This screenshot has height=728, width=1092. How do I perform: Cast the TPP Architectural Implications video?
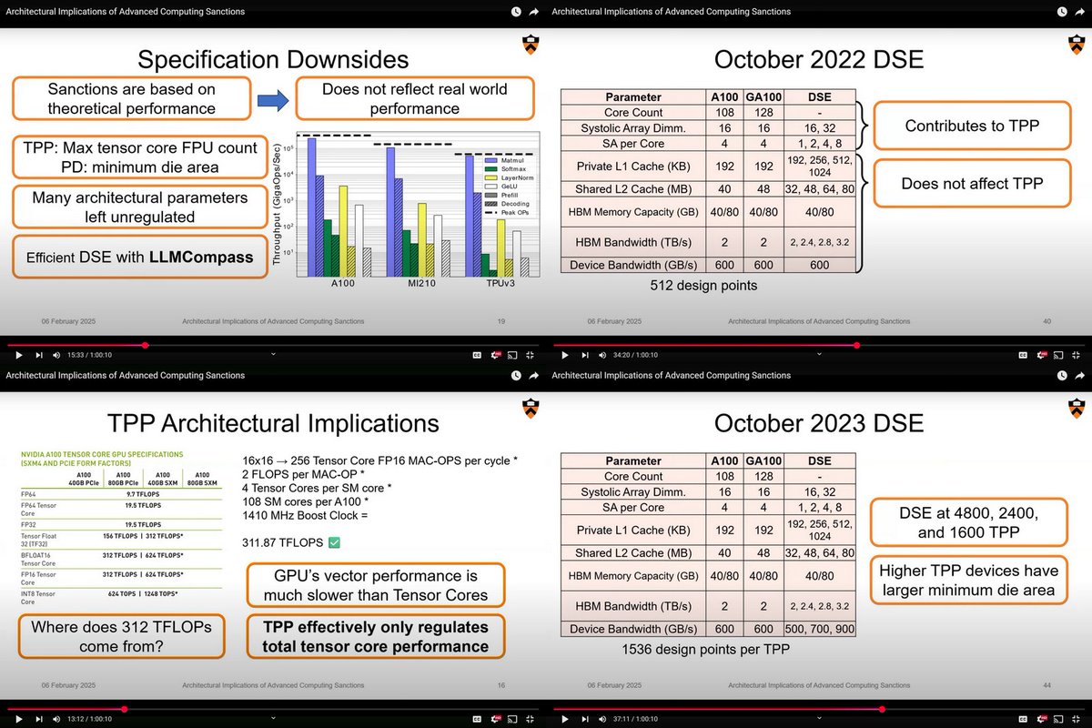(x=512, y=719)
